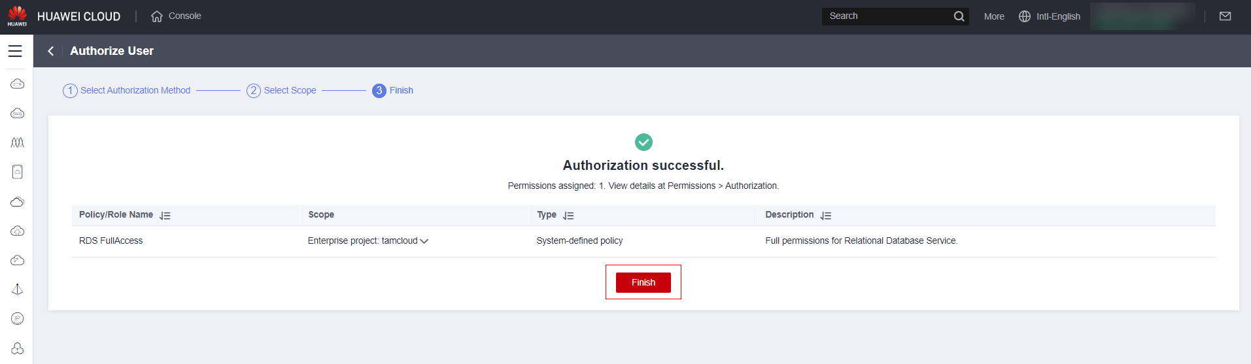Sort by Policy/Role Name column
The width and height of the screenshot is (1251, 364).
pyautogui.click(x=165, y=216)
